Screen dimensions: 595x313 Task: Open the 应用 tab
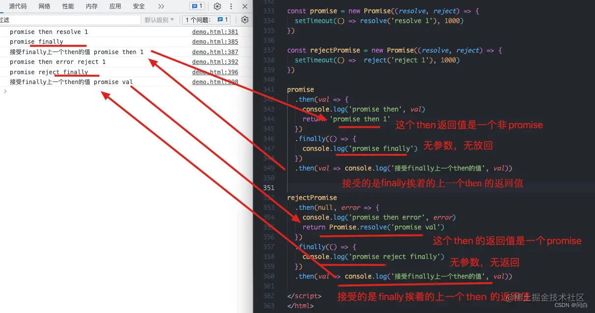pos(115,6)
